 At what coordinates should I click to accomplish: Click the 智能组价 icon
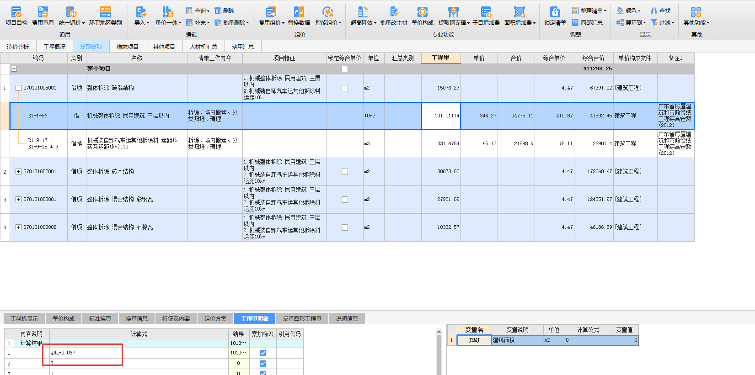pyautogui.click(x=328, y=12)
